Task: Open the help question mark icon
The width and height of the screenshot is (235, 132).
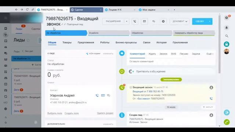Action: (227, 18)
